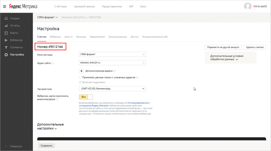Switch to the Вебвизор settings tab

click(55, 37)
